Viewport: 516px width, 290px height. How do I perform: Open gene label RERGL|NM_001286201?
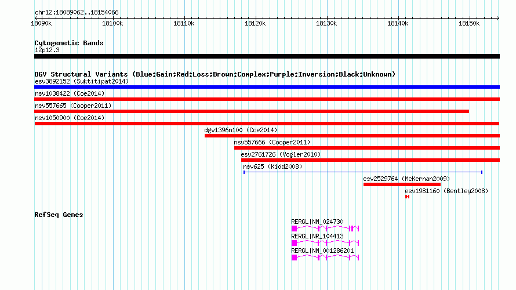tap(322, 251)
